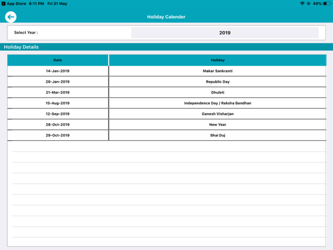
Task: Select the Dhuleti holiday cell
Action: click(218, 92)
